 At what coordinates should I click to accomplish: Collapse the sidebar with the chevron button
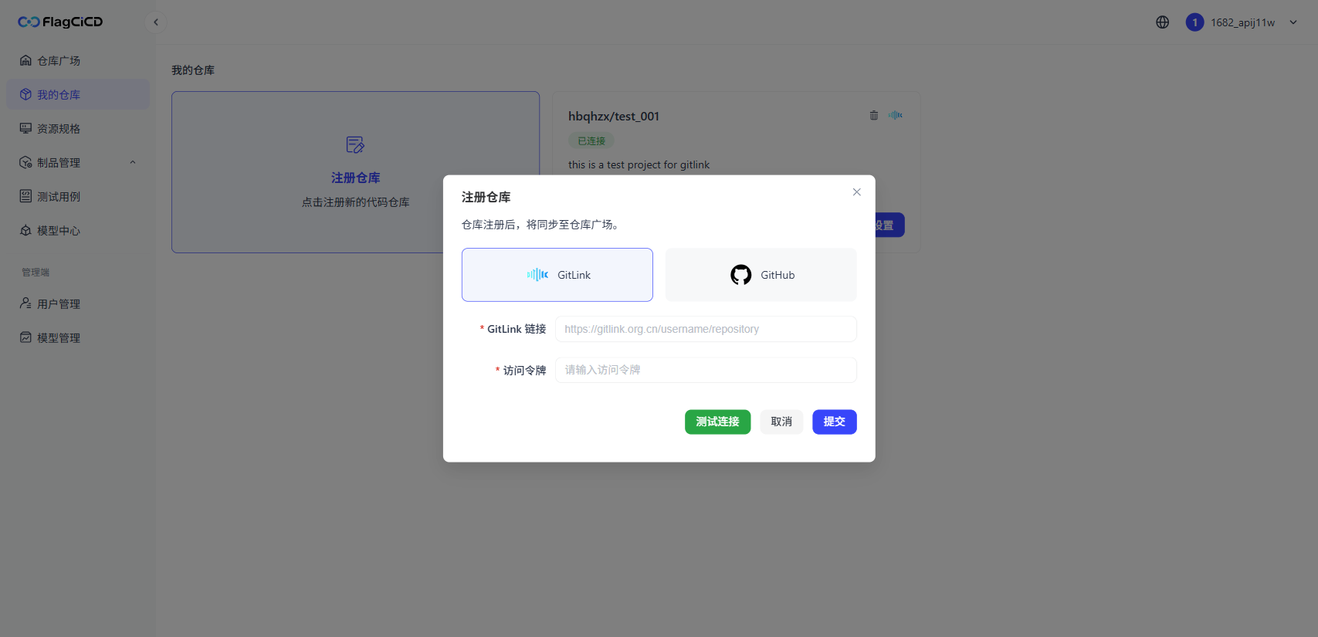pyautogui.click(x=156, y=22)
